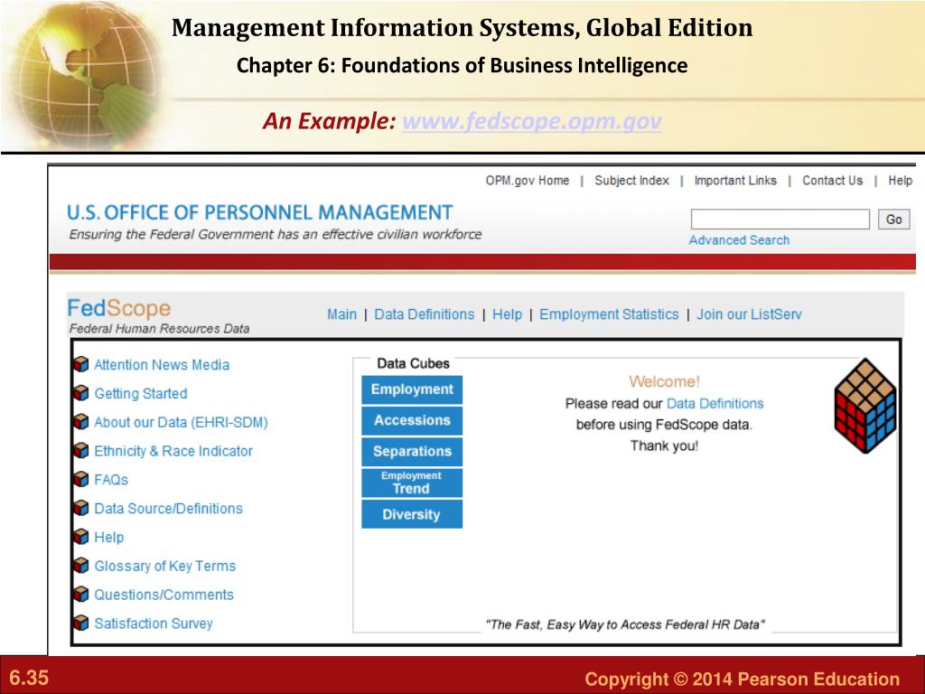
Task: Click cube icon beside Getting Started
Action: point(80,394)
